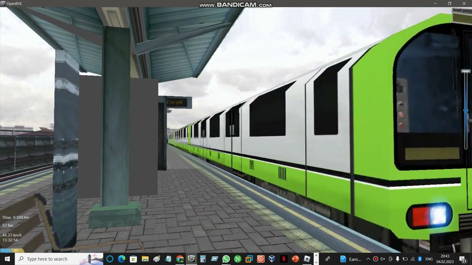Open the Earn... news widget
The height and width of the screenshot is (265, 472).
351,259
